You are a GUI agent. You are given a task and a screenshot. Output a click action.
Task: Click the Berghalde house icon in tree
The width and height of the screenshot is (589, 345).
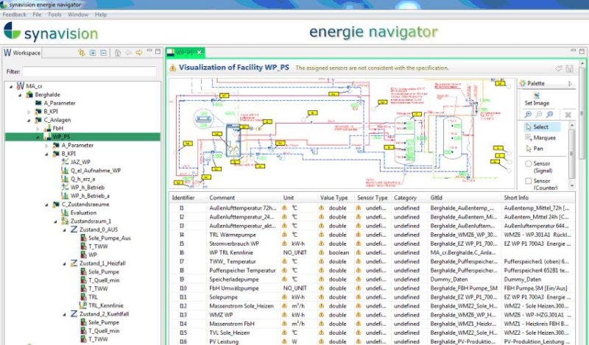[x=29, y=95]
